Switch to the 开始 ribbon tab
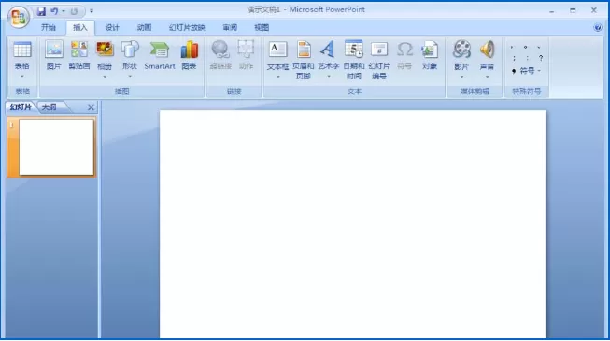The height and width of the screenshot is (341, 610). pos(49,28)
